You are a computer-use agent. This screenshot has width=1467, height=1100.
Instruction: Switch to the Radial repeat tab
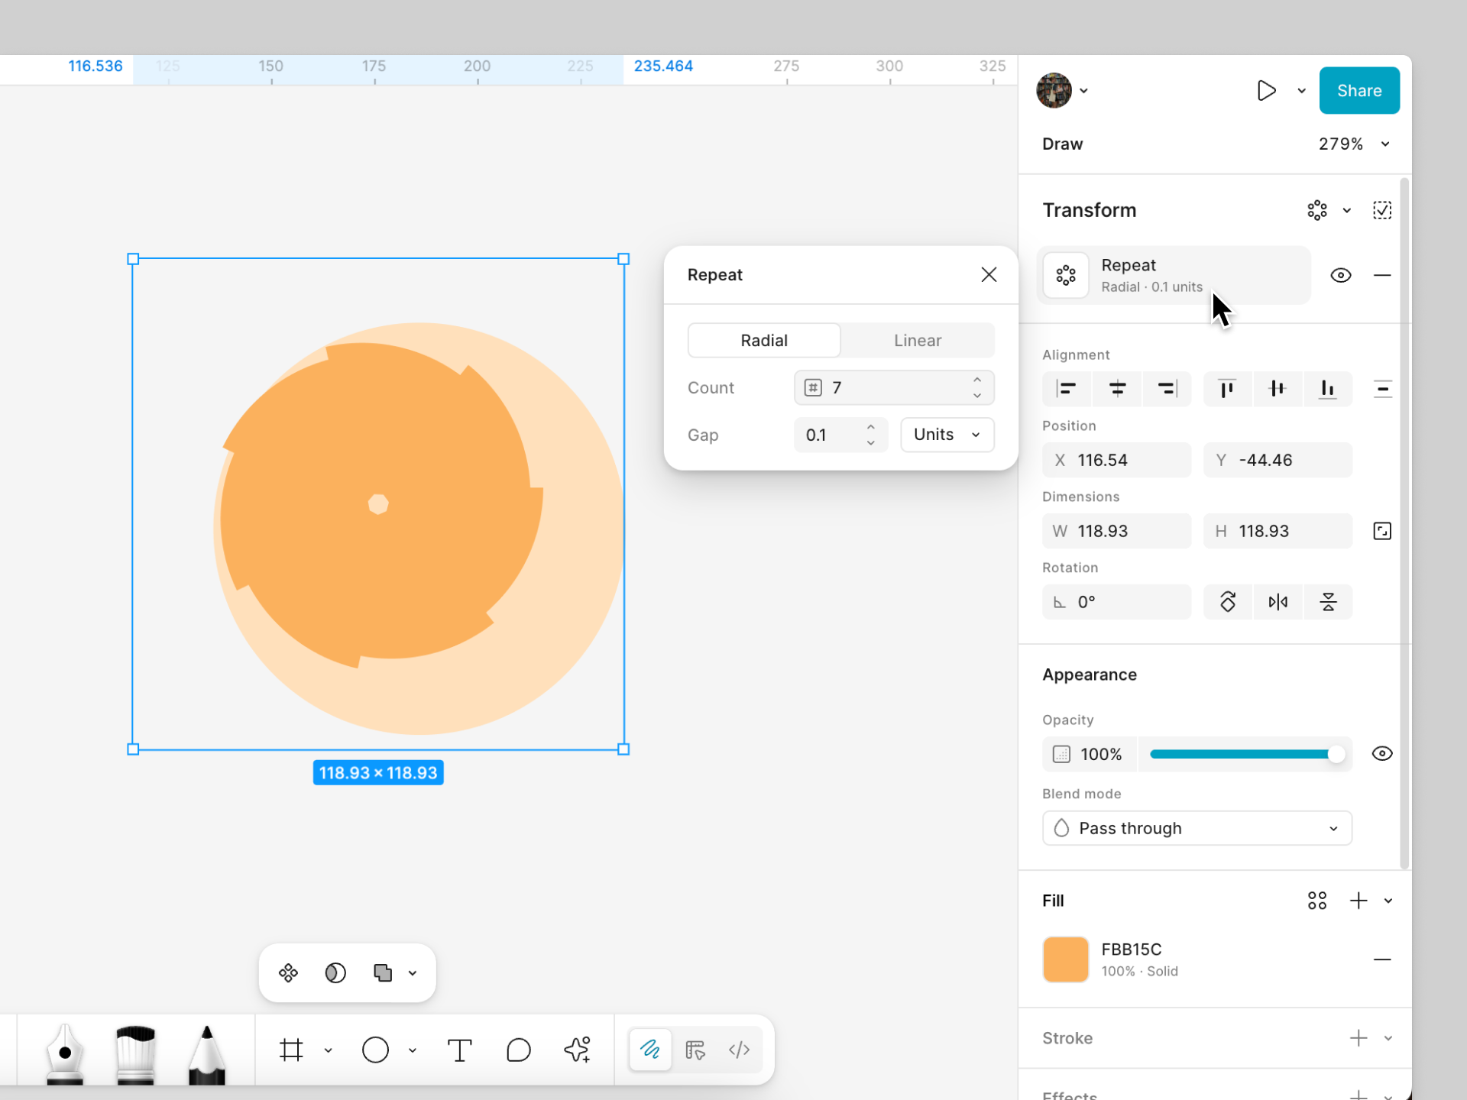[764, 340]
